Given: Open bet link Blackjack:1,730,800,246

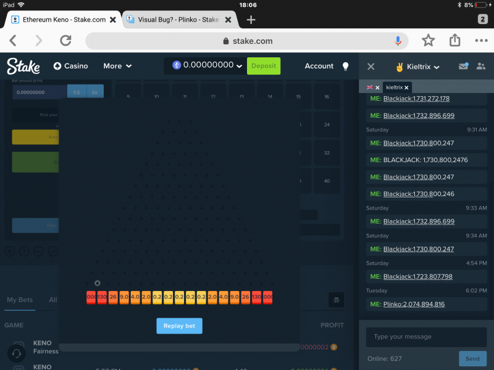Looking at the screenshot, I should click(419, 194).
